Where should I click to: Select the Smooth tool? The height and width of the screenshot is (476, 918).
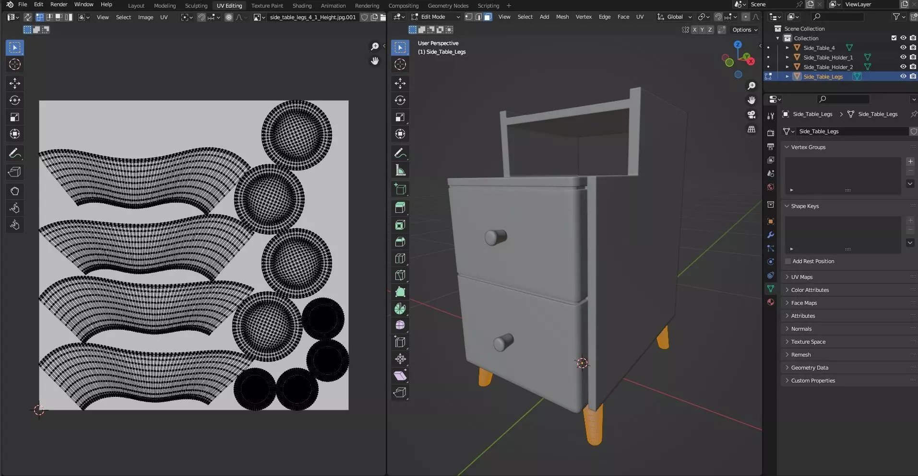[x=400, y=325]
